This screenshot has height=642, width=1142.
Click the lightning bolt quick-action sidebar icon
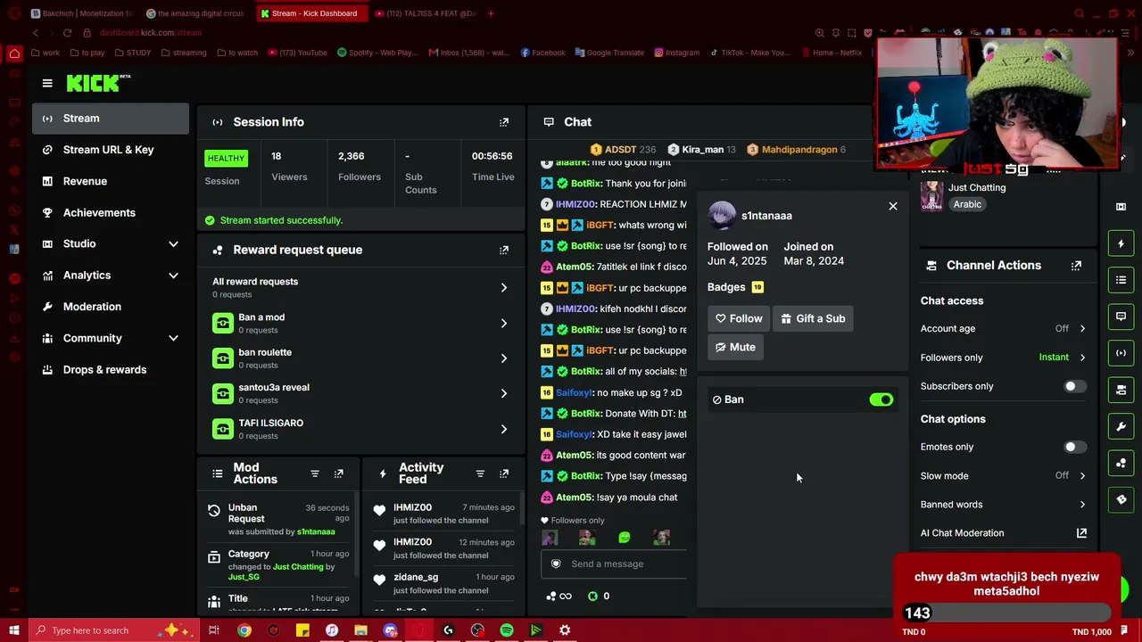click(x=1121, y=243)
